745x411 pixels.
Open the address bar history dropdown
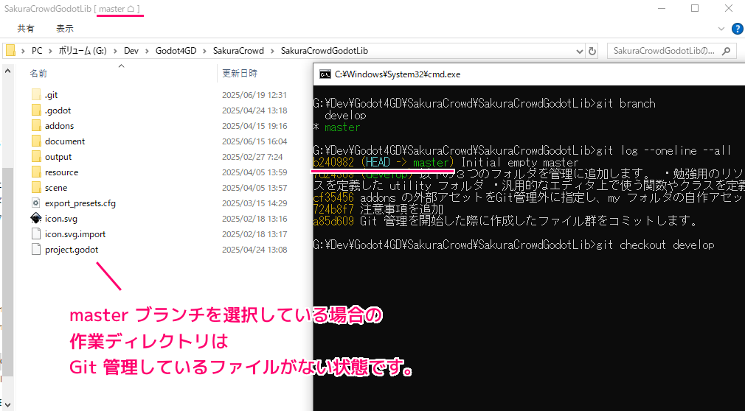click(x=575, y=51)
